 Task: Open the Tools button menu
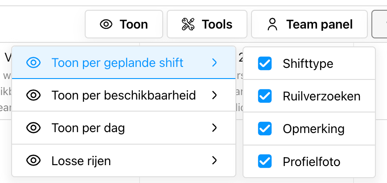[x=207, y=24]
